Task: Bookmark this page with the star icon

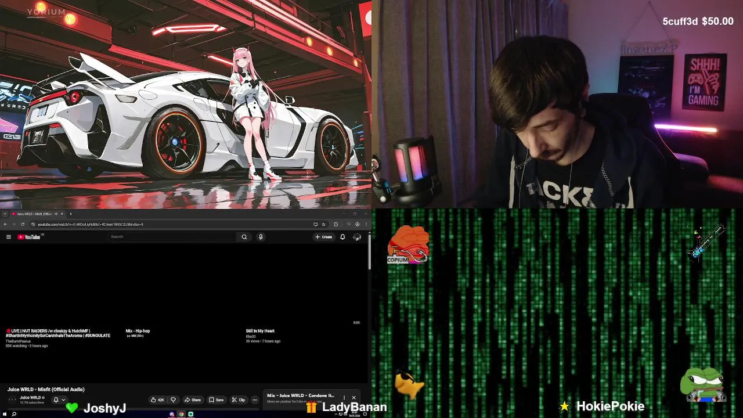Action: pos(324,224)
